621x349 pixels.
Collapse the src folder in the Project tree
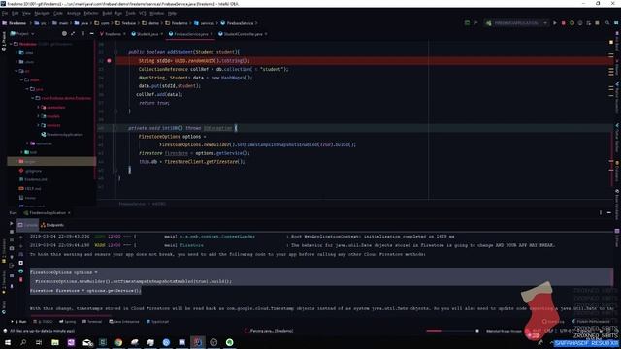pyautogui.click(x=16, y=71)
